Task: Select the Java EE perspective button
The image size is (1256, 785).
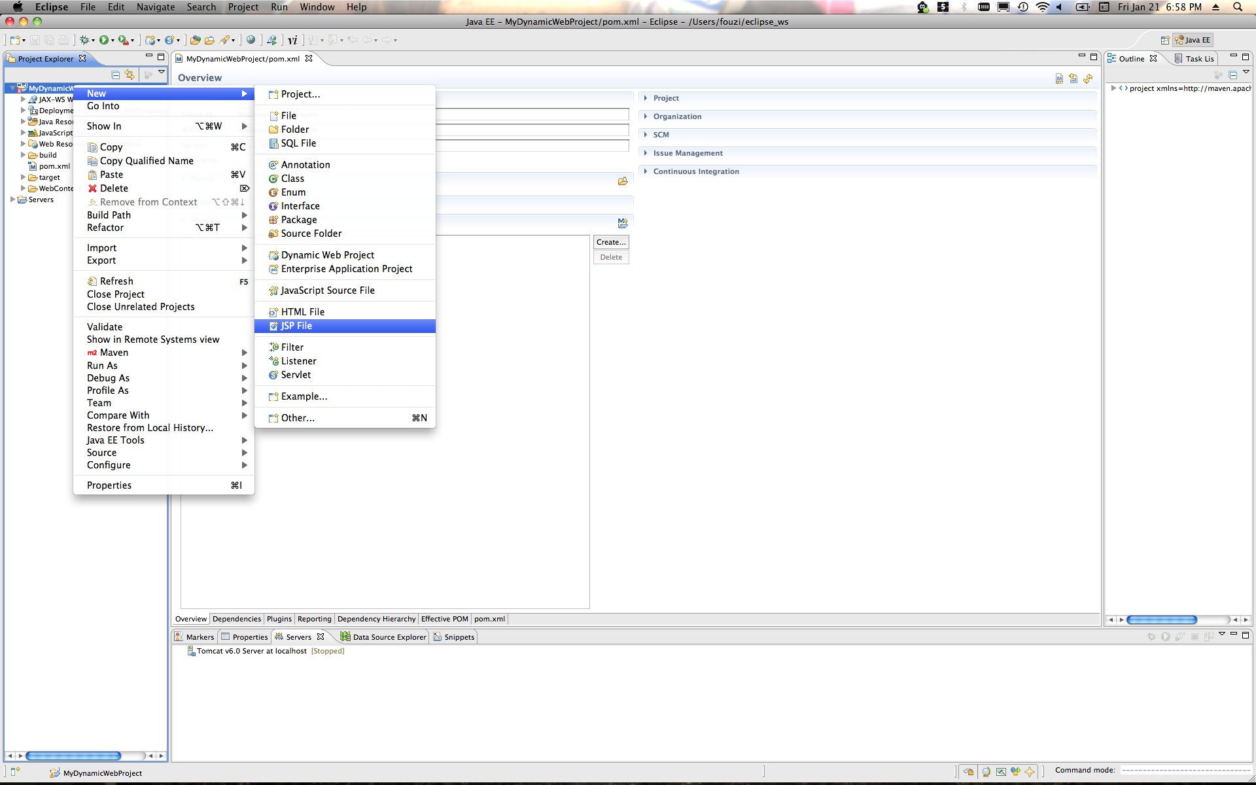Action: click(x=1194, y=40)
